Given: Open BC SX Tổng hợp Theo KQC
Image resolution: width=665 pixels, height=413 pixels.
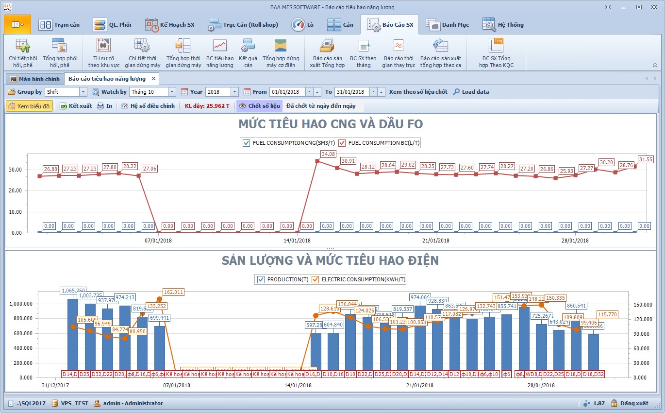Looking at the screenshot, I should [x=496, y=52].
